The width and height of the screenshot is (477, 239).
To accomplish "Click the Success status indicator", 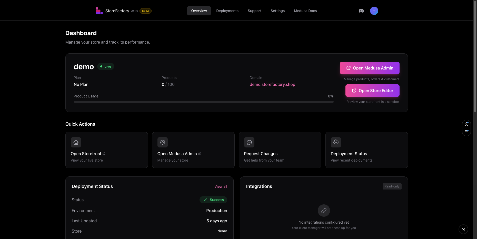I will point(213,200).
